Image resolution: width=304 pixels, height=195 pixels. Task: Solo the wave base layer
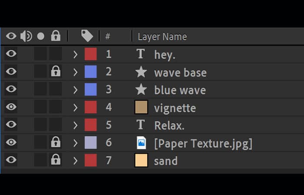(x=40, y=71)
